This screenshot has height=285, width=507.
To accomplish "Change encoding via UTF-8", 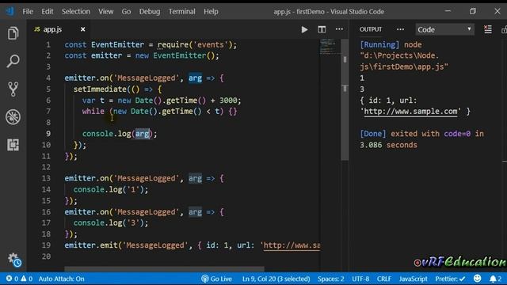I will (360, 279).
